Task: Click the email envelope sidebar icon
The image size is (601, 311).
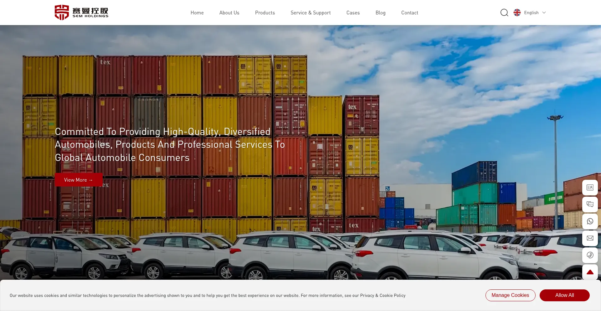Action: click(590, 238)
